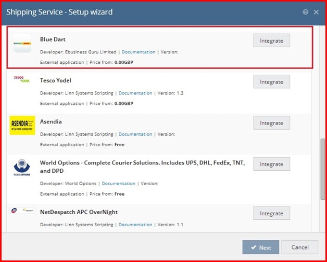The width and height of the screenshot is (327, 262).
Task: Integrate the Asendia shipping service
Action: click(271, 123)
